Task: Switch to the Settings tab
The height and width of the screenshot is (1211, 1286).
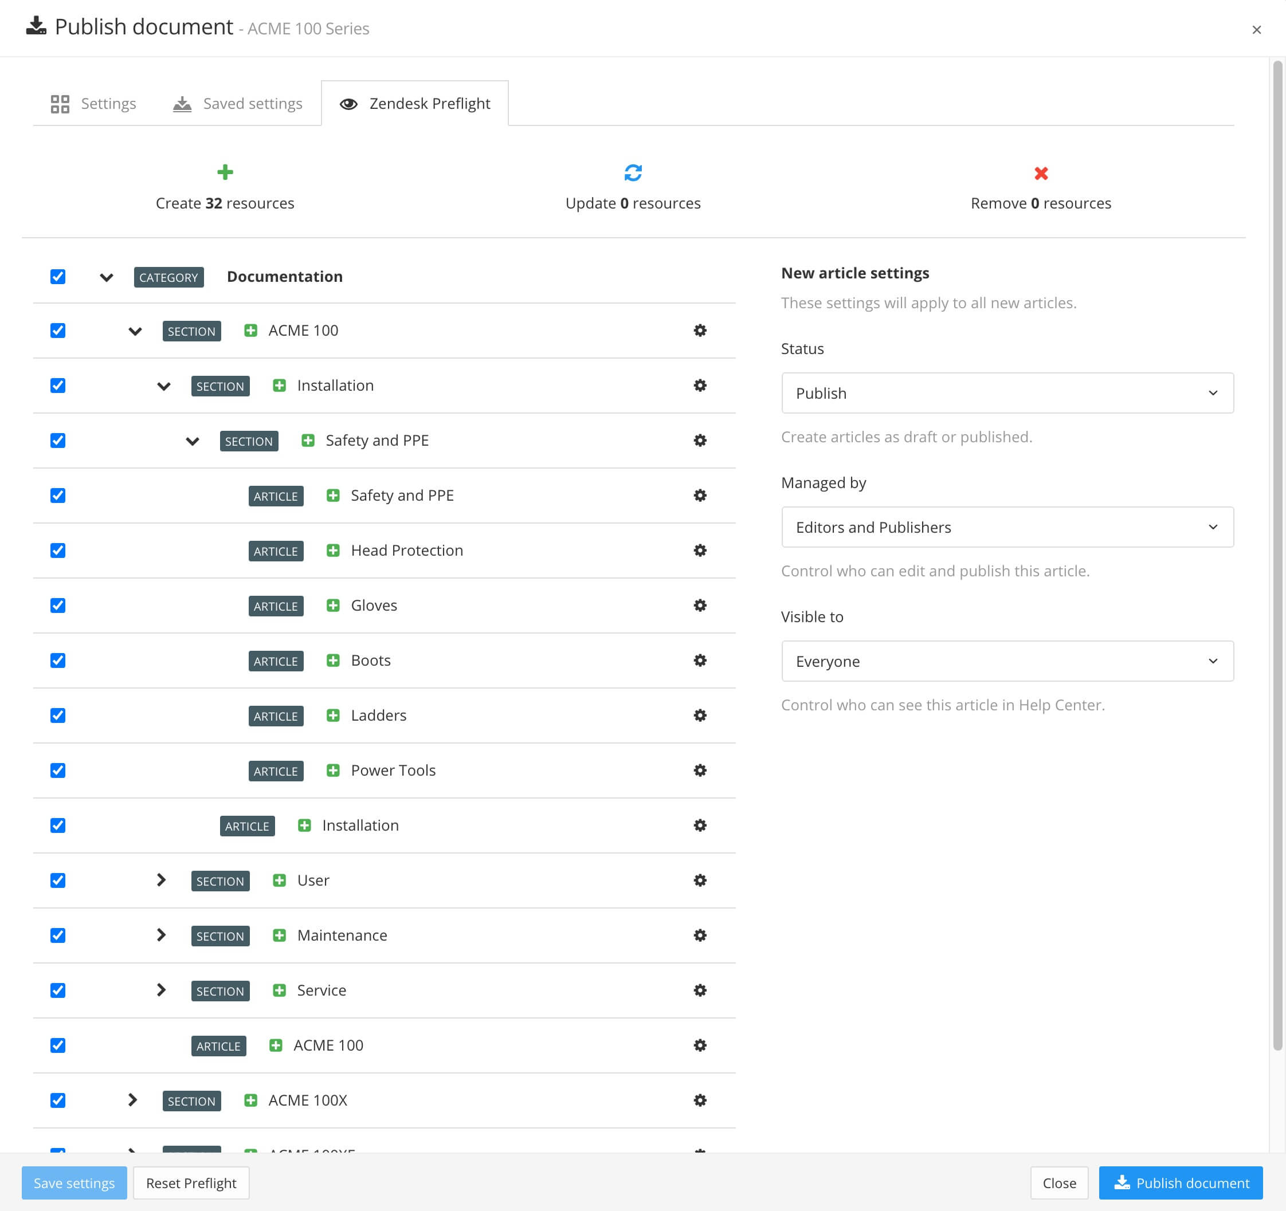Action: click(x=95, y=103)
